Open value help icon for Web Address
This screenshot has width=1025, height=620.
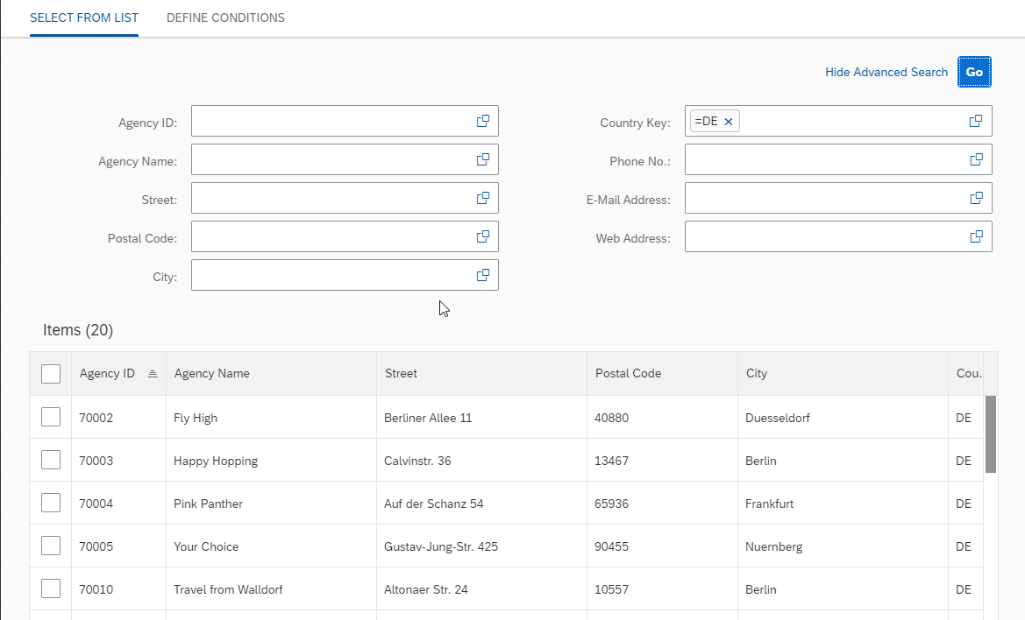tap(977, 236)
